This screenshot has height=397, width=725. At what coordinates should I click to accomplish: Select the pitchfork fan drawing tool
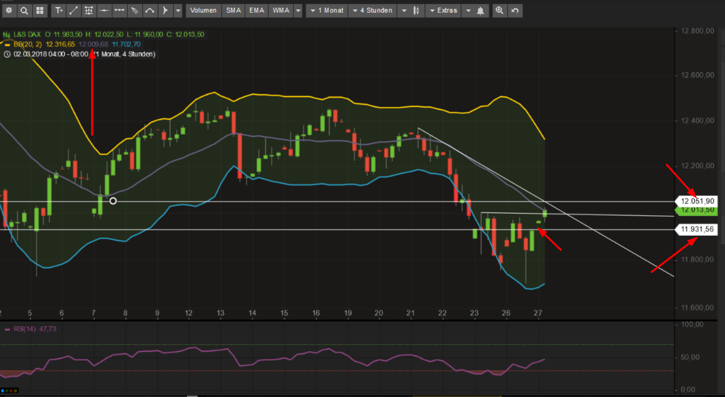pyautogui.click(x=134, y=10)
